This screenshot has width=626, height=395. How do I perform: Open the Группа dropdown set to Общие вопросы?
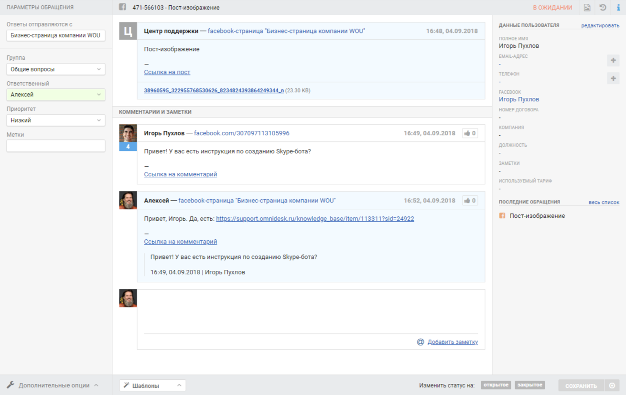pyautogui.click(x=56, y=69)
